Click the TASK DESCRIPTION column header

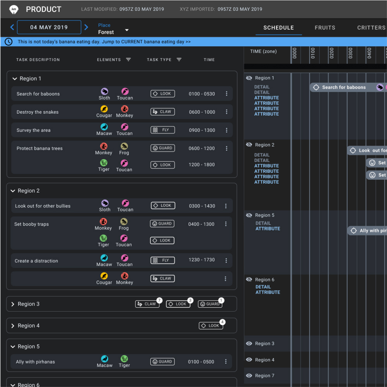point(38,60)
